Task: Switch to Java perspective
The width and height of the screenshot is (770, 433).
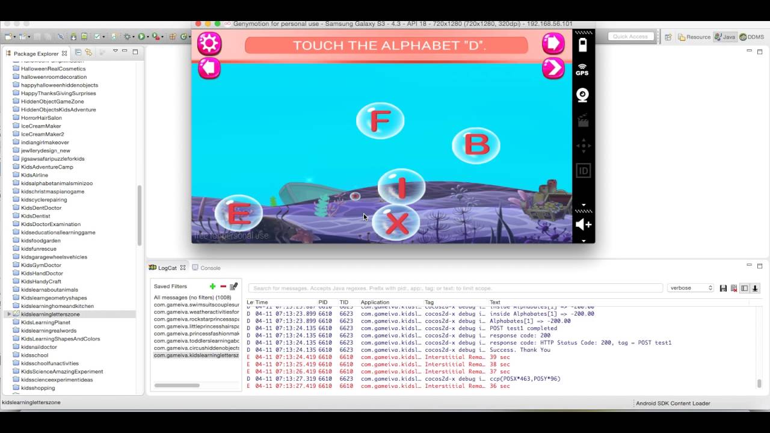Action: (x=725, y=37)
